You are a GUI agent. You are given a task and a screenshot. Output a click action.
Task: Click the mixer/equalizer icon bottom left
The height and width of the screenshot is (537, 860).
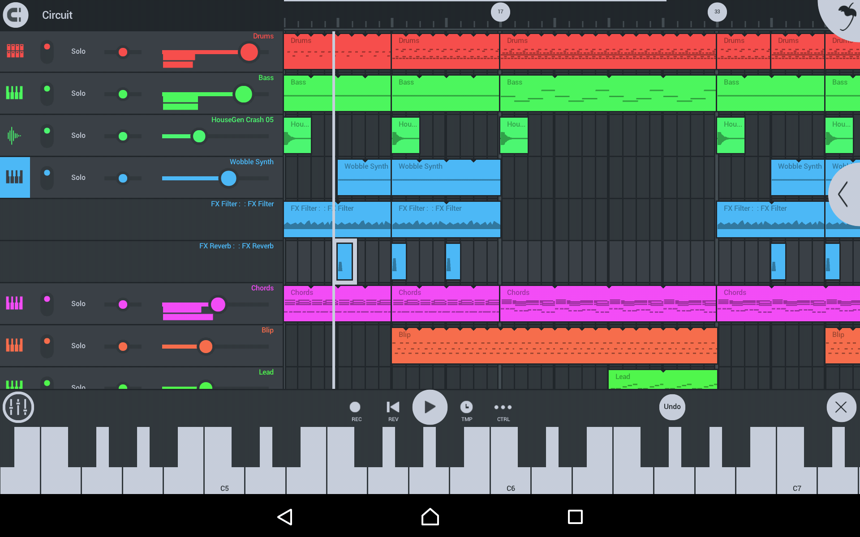pos(18,406)
